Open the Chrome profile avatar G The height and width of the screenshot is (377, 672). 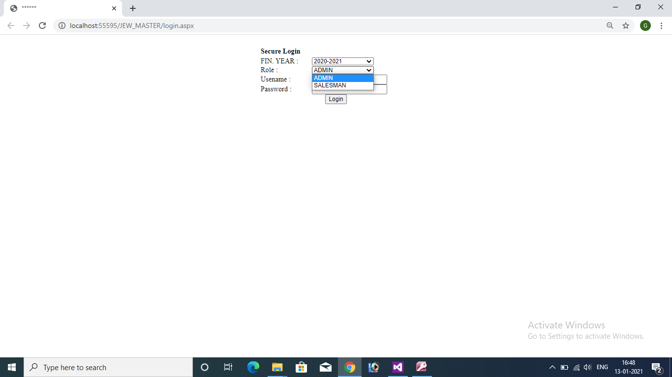(x=645, y=26)
